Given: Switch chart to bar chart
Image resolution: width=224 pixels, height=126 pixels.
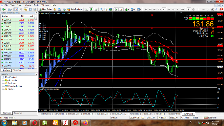Looking at the screenshot, I should point(87,9).
